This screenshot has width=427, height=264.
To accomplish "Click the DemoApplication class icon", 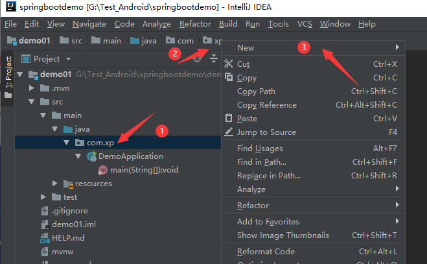I will coord(92,156).
